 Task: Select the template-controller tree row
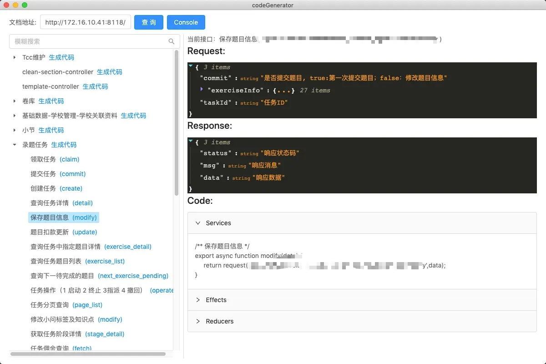tap(51, 86)
